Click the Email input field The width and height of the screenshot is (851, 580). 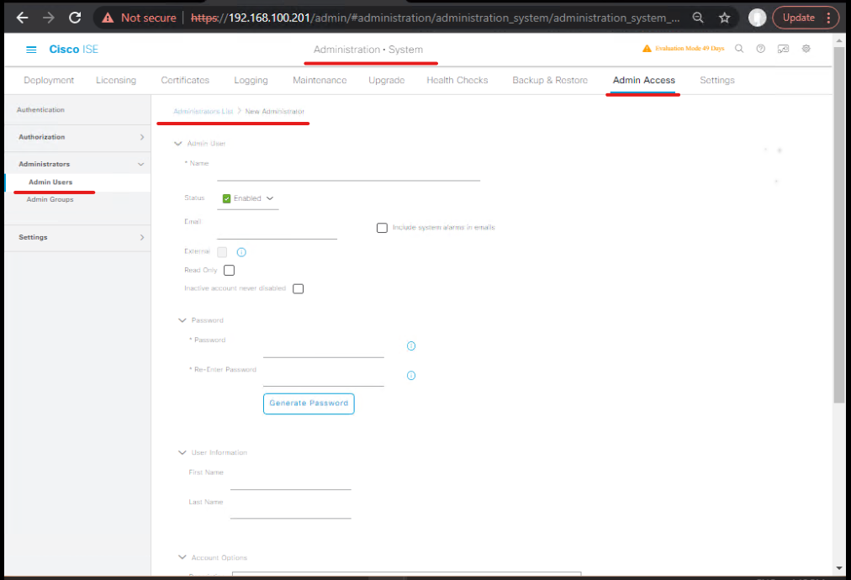click(277, 231)
